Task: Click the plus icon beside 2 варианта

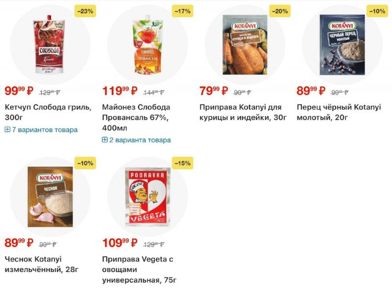Action: pyautogui.click(x=105, y=140)
